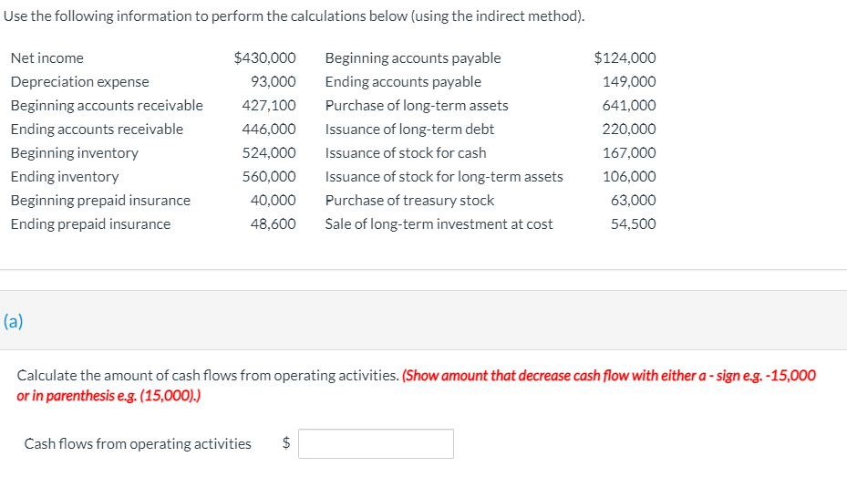Select value 427,100
Screen dimensions: 847x488
[x=269, y=106]
